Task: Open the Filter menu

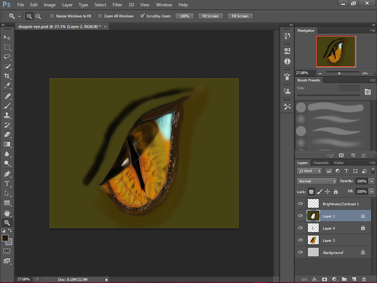Action: click(x=117, y=5)
